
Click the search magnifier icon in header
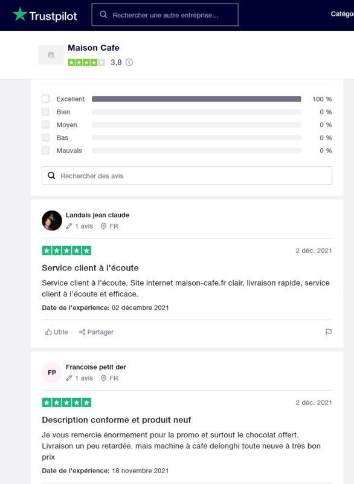click(x=103, y=15)
